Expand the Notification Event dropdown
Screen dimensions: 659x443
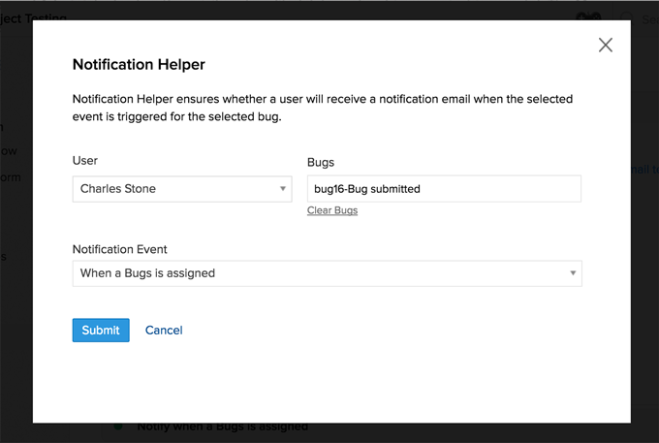[327, 273]
